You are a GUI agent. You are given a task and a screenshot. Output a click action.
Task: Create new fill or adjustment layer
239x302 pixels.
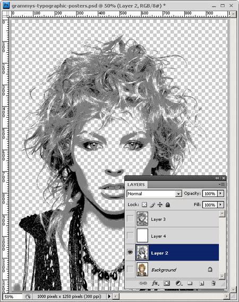click(x=178, y=283)
